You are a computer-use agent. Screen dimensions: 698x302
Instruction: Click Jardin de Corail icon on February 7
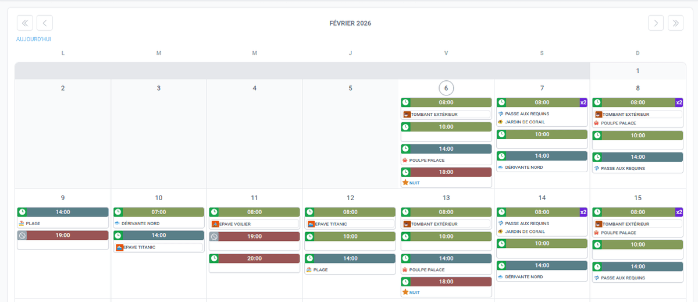click(x=501, y=122)
